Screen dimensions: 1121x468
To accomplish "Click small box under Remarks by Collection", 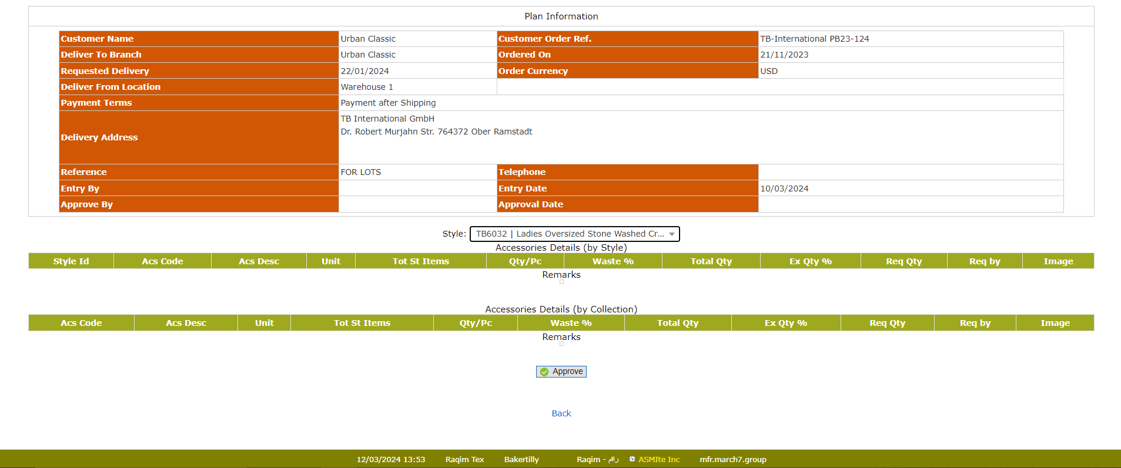I will click(x=561, y=344).
